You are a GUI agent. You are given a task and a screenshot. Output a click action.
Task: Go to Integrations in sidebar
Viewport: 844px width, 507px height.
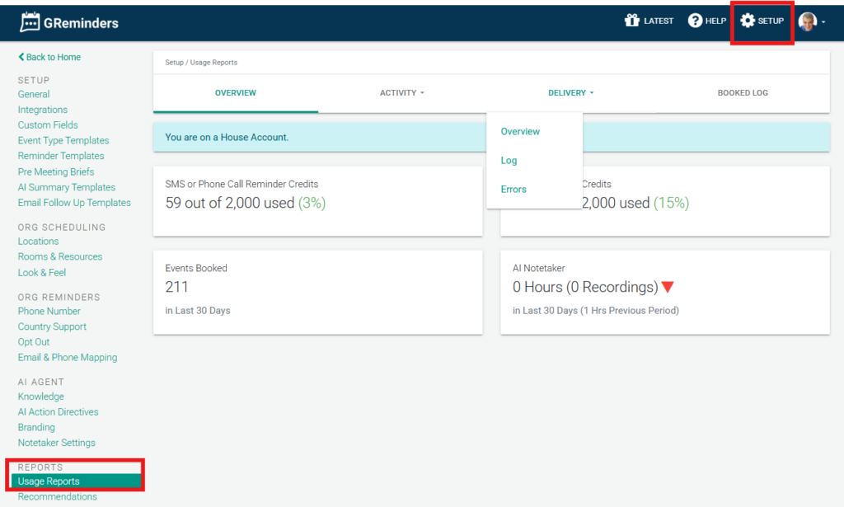43,110
